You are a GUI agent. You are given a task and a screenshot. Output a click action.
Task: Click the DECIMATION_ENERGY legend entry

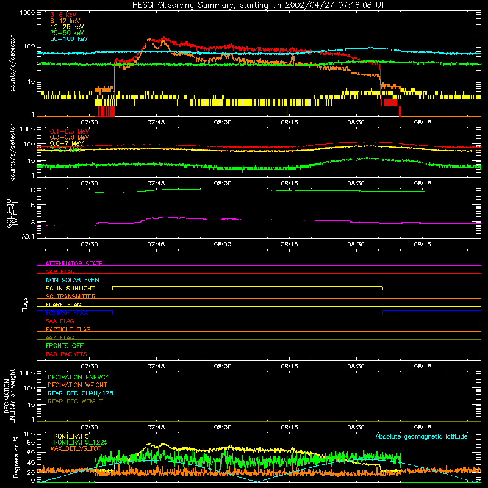pyautogui.click(x=78, y=377)
